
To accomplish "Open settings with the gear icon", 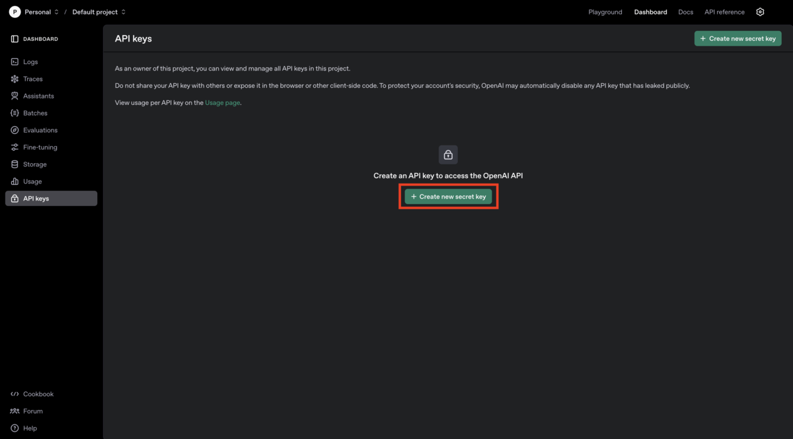I will pyautogui.click(x=760, y=12).
